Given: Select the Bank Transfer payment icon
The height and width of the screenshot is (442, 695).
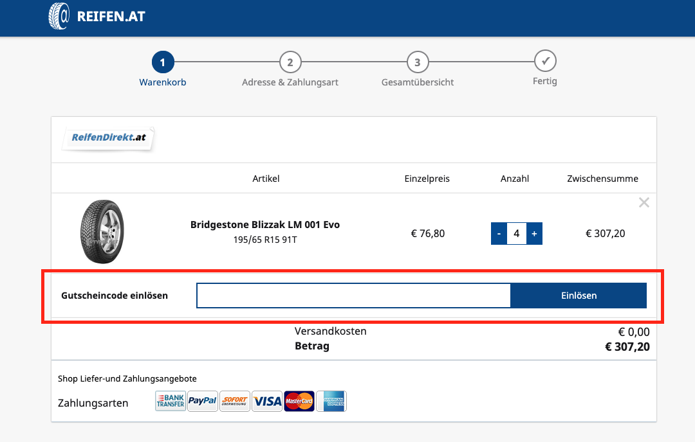Looking at the screenshot, I should pyautogui.click(x=171, y=402).
